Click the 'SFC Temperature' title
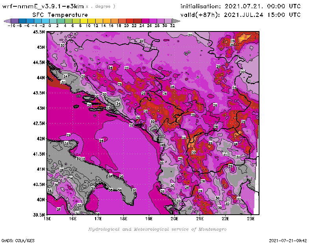The height and width of the screenshot is (243, 315). [x=60, y=15]
